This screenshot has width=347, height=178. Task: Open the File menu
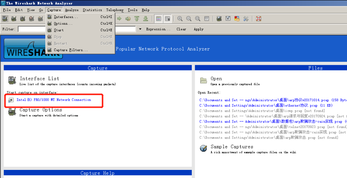[x=7, y=10]
